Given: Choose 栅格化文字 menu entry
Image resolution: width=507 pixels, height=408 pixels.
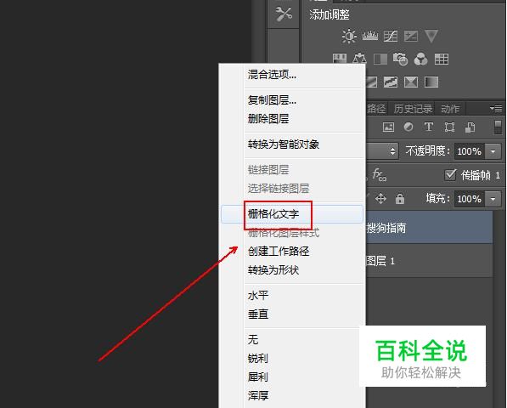Looking at the screenshot, I should pyautogui.click(x=292, y=214).
